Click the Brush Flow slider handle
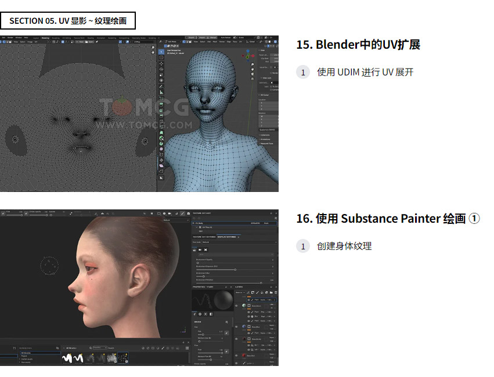494x377 pixels. [222, 353]
